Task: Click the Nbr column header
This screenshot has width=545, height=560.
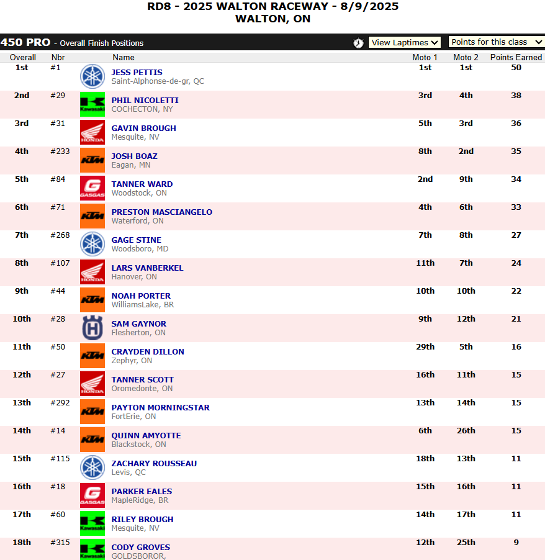Action: pyautogui.click(x=58, y=58)
